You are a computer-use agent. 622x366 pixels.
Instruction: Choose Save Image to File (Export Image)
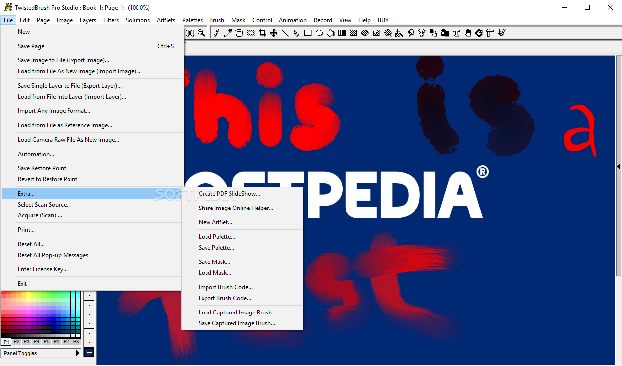pos(93,60)
